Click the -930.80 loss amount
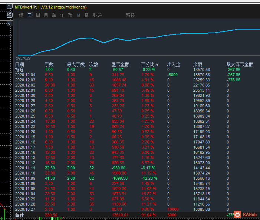Screen dimensions: 260x220 pyautogui.click(x=118, y=168)
